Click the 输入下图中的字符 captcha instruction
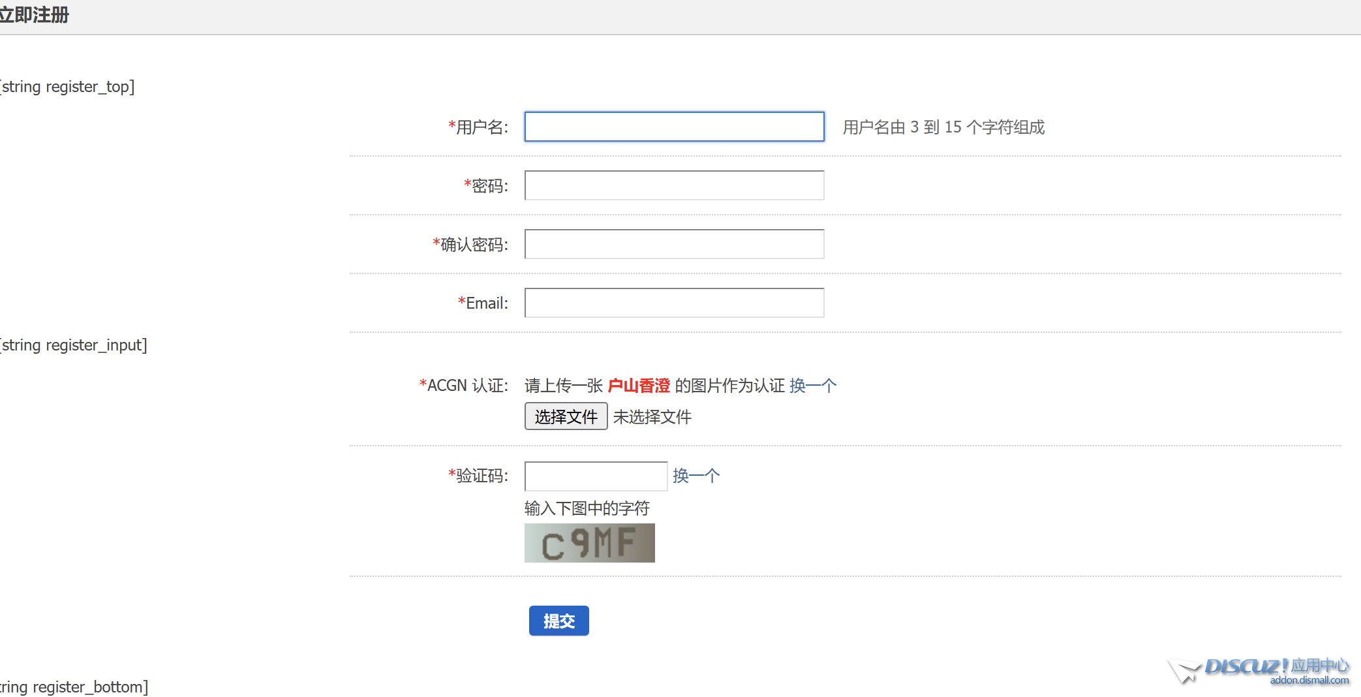Viewport: 1361px width, 697px height. pyautogui.click(x=587, y=508)
